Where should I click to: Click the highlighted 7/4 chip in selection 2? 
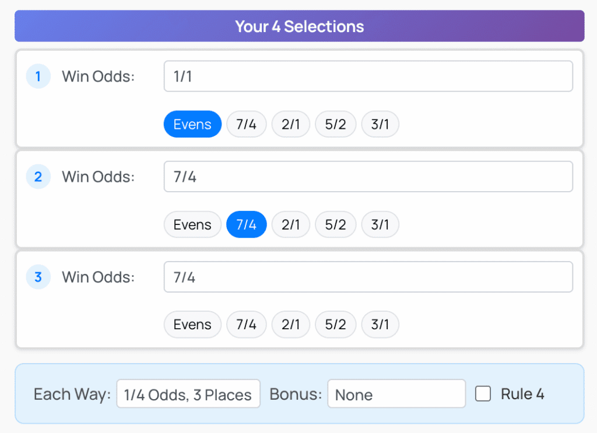tap(246, 225)
